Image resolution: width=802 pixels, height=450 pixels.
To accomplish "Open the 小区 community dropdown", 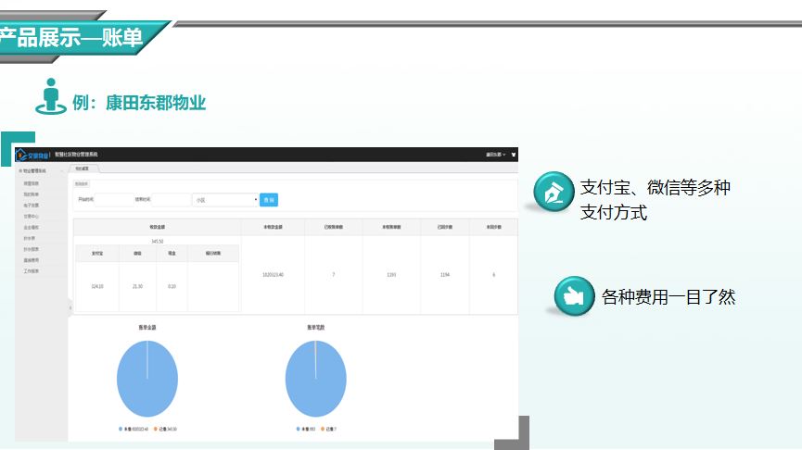I will (225, 199).
